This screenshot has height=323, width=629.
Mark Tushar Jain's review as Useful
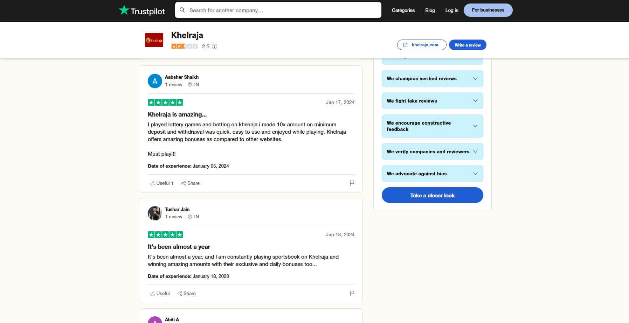tap(160, 293)
